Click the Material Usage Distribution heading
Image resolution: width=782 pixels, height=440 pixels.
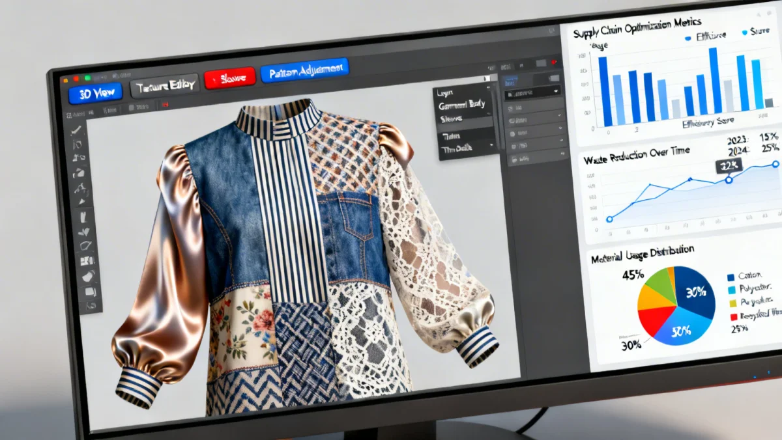(x=642, y=254)
